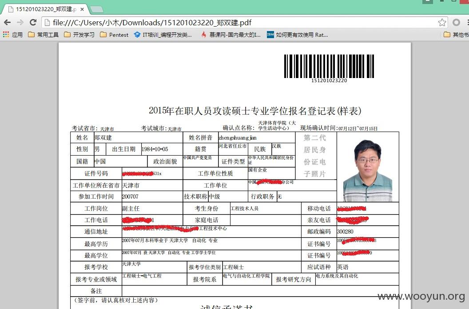Screen dimensions: 469x309
Task: Open the IBM 如何更有效使用 Rat bookmark
Action: pos(297,35)
